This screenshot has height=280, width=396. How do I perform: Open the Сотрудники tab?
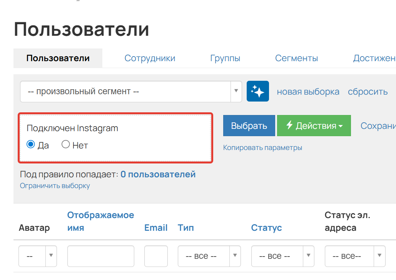click(150, 58)
